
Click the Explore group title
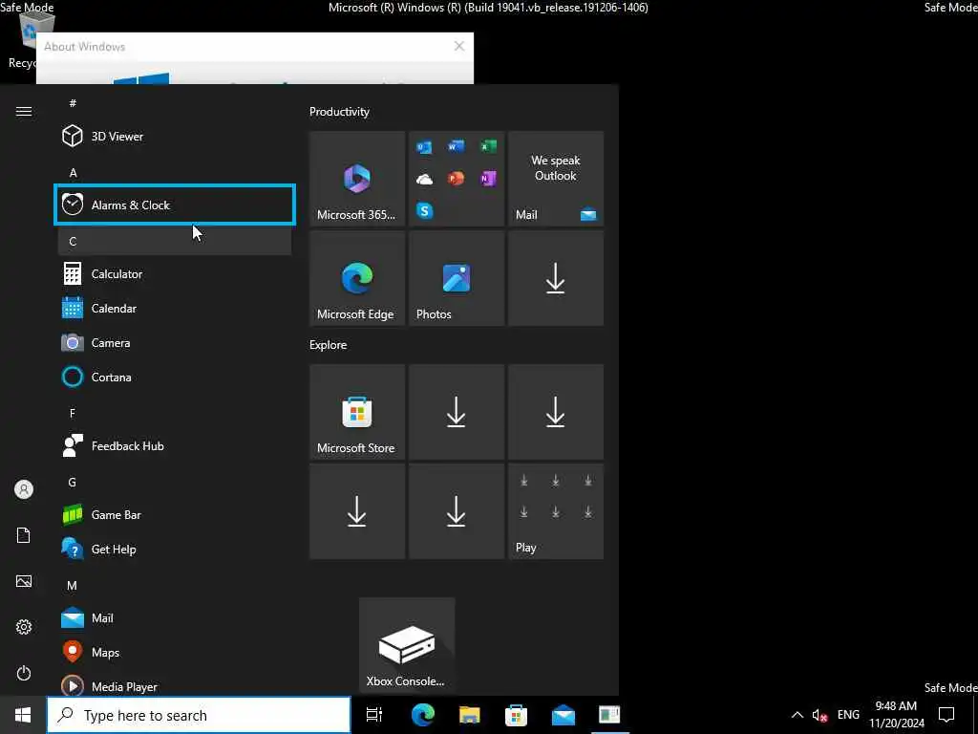click(329, 344)
